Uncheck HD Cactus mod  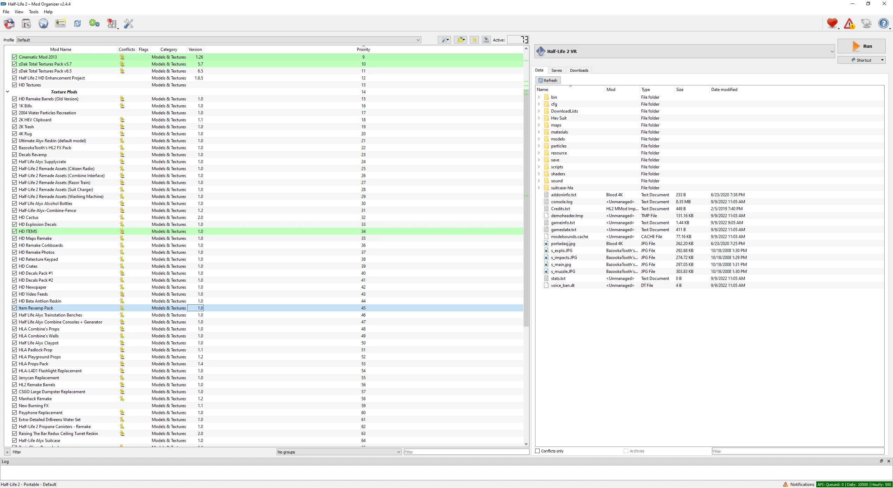tap(15, 218)
